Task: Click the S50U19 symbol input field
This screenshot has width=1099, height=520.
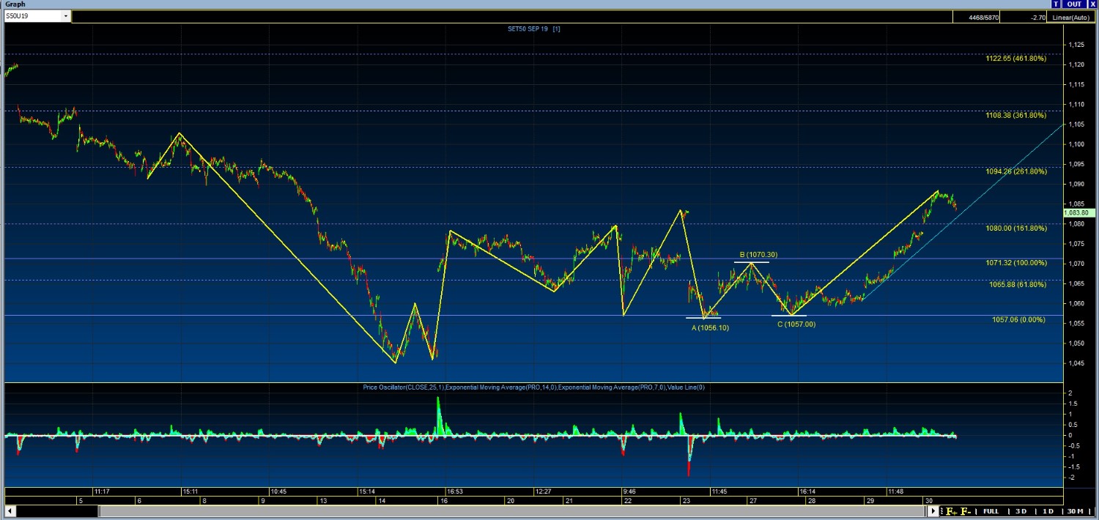Action: (x=32, y=15)
